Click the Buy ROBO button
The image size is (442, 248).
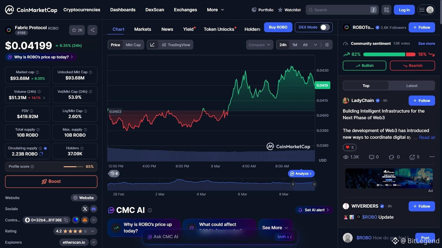click(x=278, y=27)
